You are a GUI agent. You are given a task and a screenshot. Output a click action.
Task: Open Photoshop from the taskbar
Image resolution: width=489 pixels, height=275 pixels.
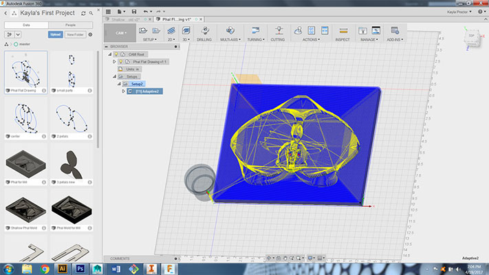point(80,269)
